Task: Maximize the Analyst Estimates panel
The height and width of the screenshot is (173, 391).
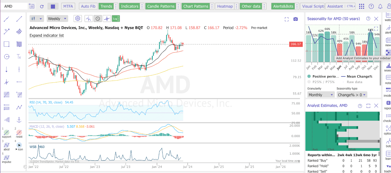Action: tap(368, 106)
